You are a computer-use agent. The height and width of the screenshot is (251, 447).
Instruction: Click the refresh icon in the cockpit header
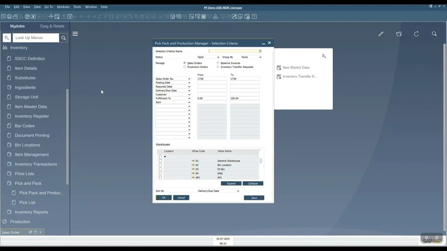click(x=416, y=34)
